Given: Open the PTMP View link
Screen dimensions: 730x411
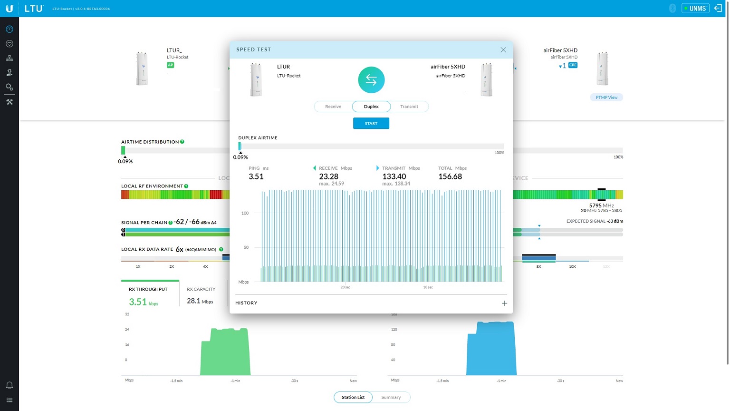Looking at the screenshot, I should point(606,97).
